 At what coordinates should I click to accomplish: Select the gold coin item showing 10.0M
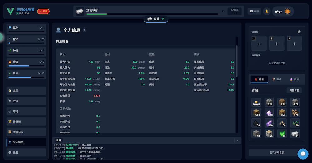(x=256, y=102)
